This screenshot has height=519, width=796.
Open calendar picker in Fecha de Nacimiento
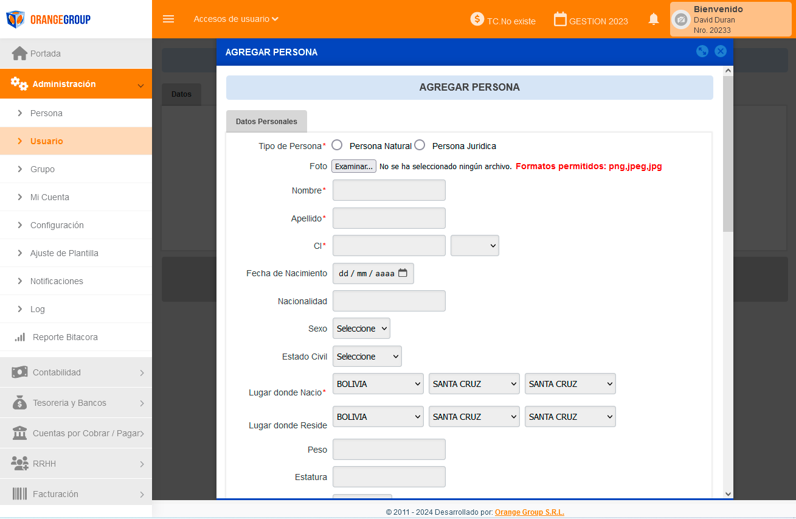(403, 273)
